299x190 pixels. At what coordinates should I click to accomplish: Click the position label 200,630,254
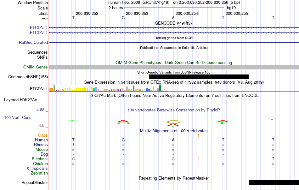187,13
